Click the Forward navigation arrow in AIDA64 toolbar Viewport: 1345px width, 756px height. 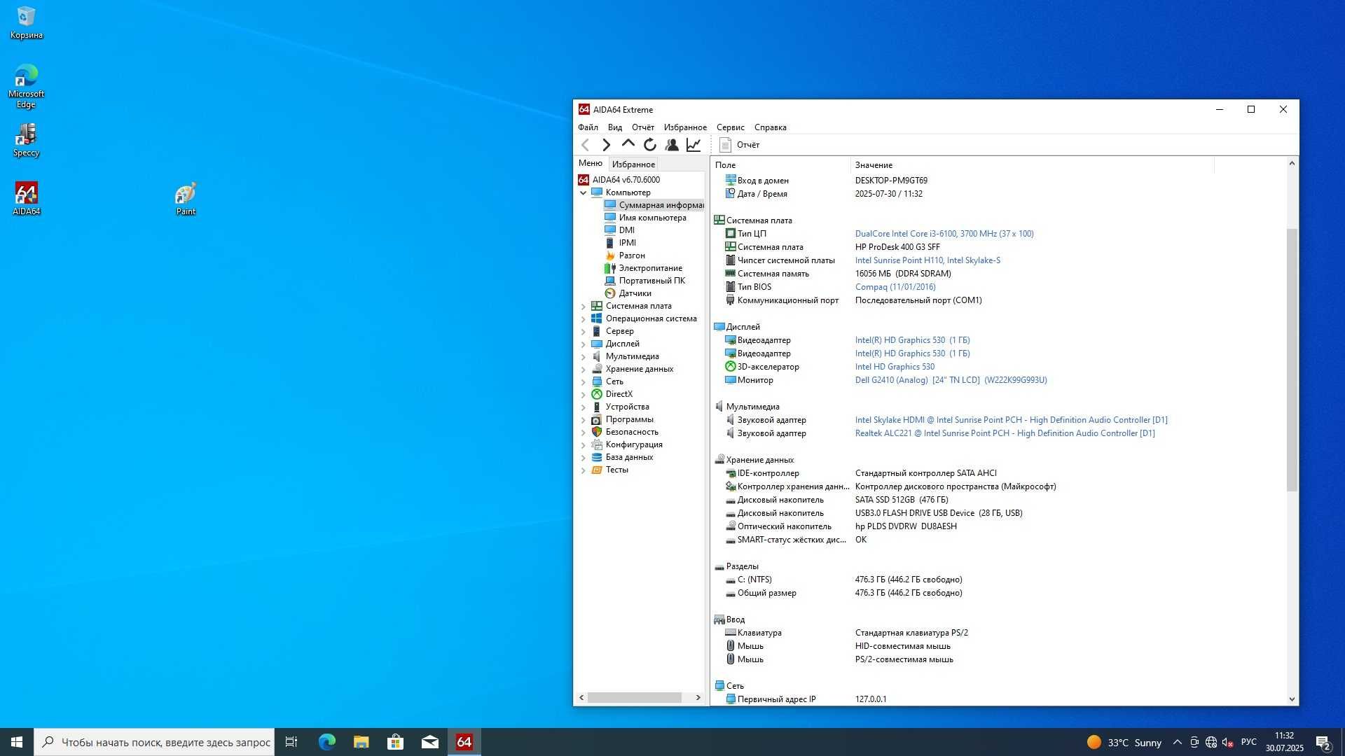tap(607, 145)
